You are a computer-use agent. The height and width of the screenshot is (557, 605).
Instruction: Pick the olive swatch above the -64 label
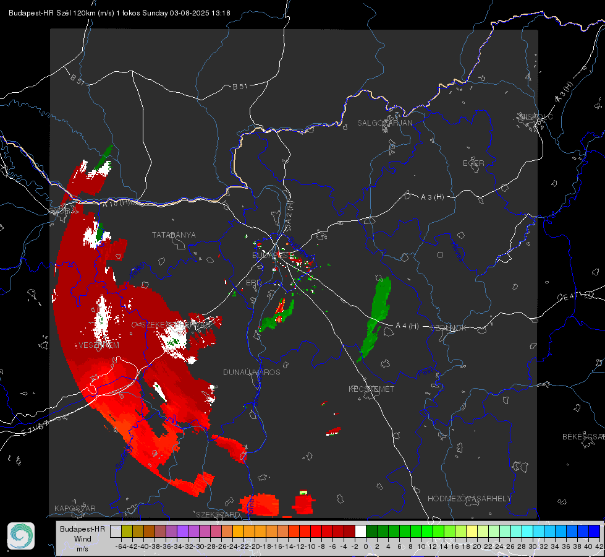click(127, 532)
